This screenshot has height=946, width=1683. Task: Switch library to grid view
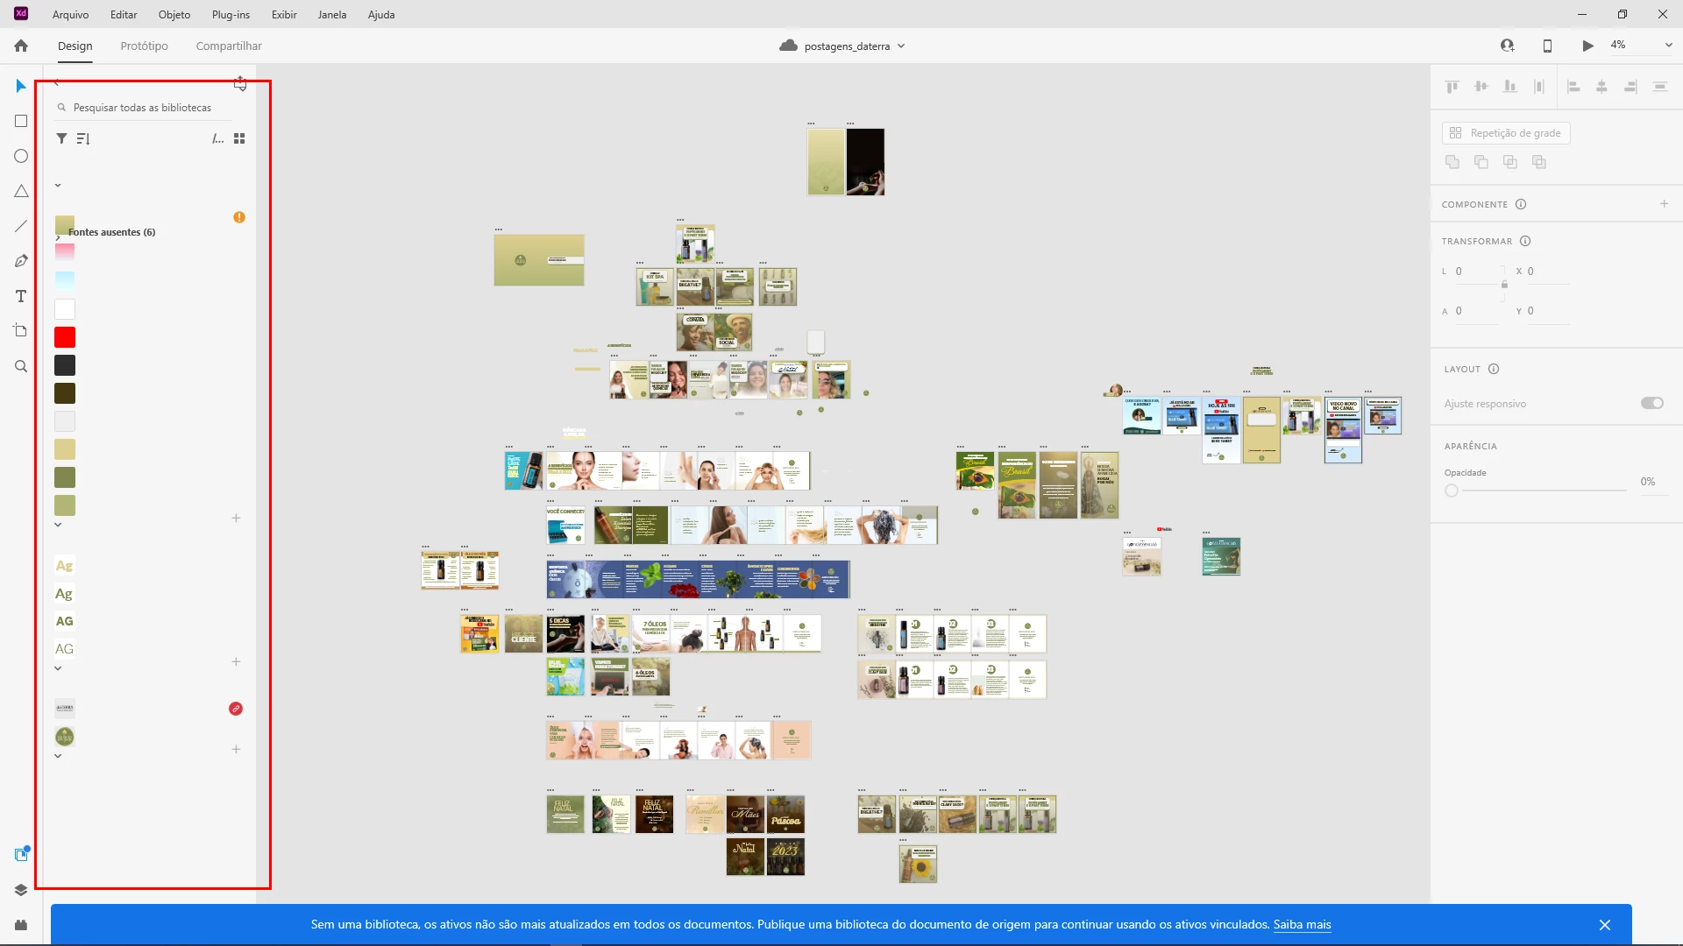pos(239,138)
